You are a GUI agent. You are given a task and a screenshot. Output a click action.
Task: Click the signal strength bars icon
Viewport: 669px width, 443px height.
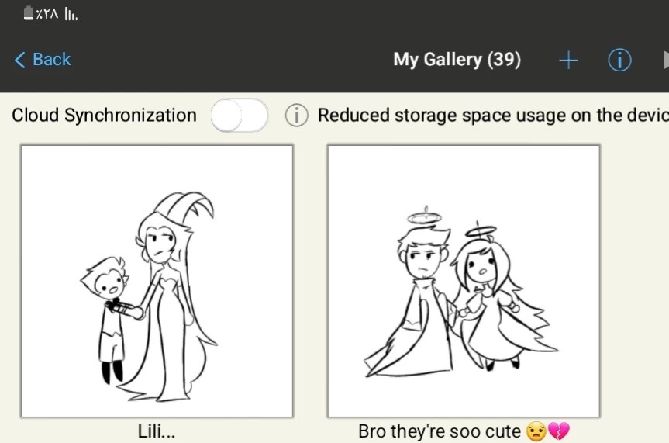click(x=71, y=14)
